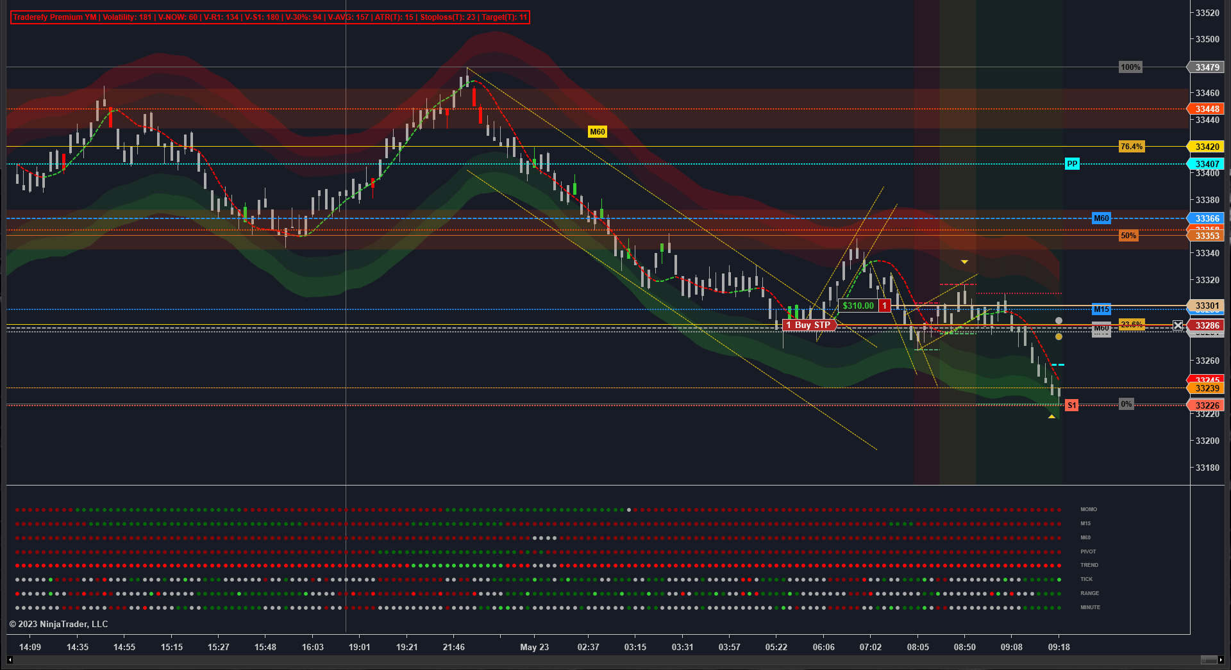Select the S1 support level marker
Viewport: 1231px width, 670px height.
1071,405
